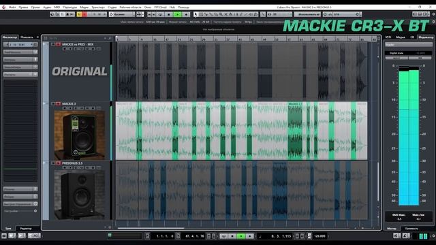
Task: Click Record in the bottom transport bar
Action: click(x=250, y=236)
